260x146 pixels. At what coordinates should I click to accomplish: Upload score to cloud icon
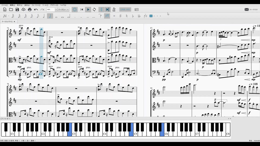pyautogui.click(x=23, y=9)
